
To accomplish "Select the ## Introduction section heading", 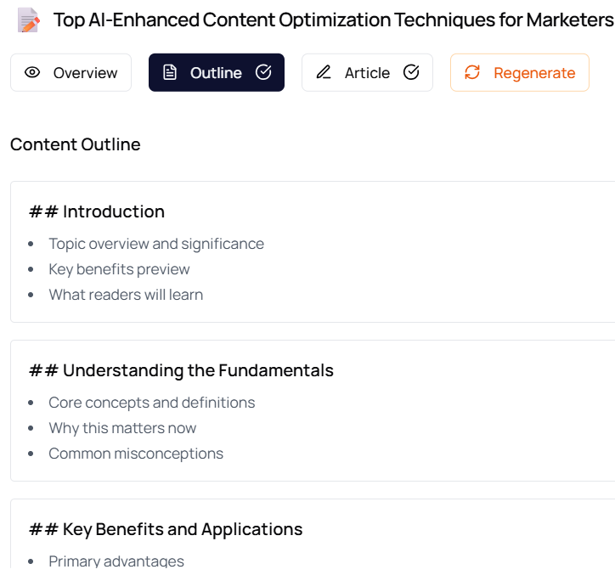I will coord(97,211).
